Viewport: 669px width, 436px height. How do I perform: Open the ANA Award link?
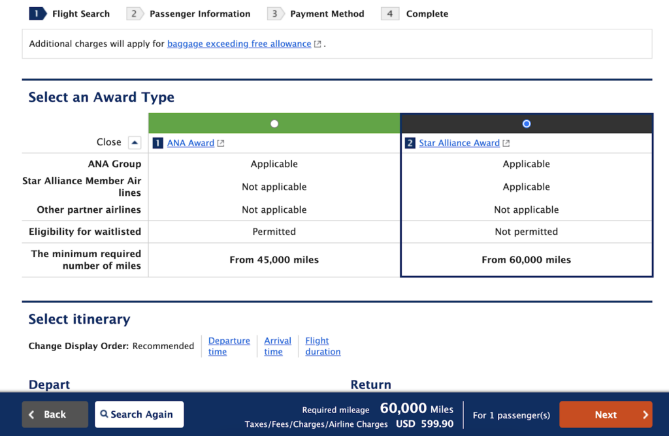[x=191, y=143]
